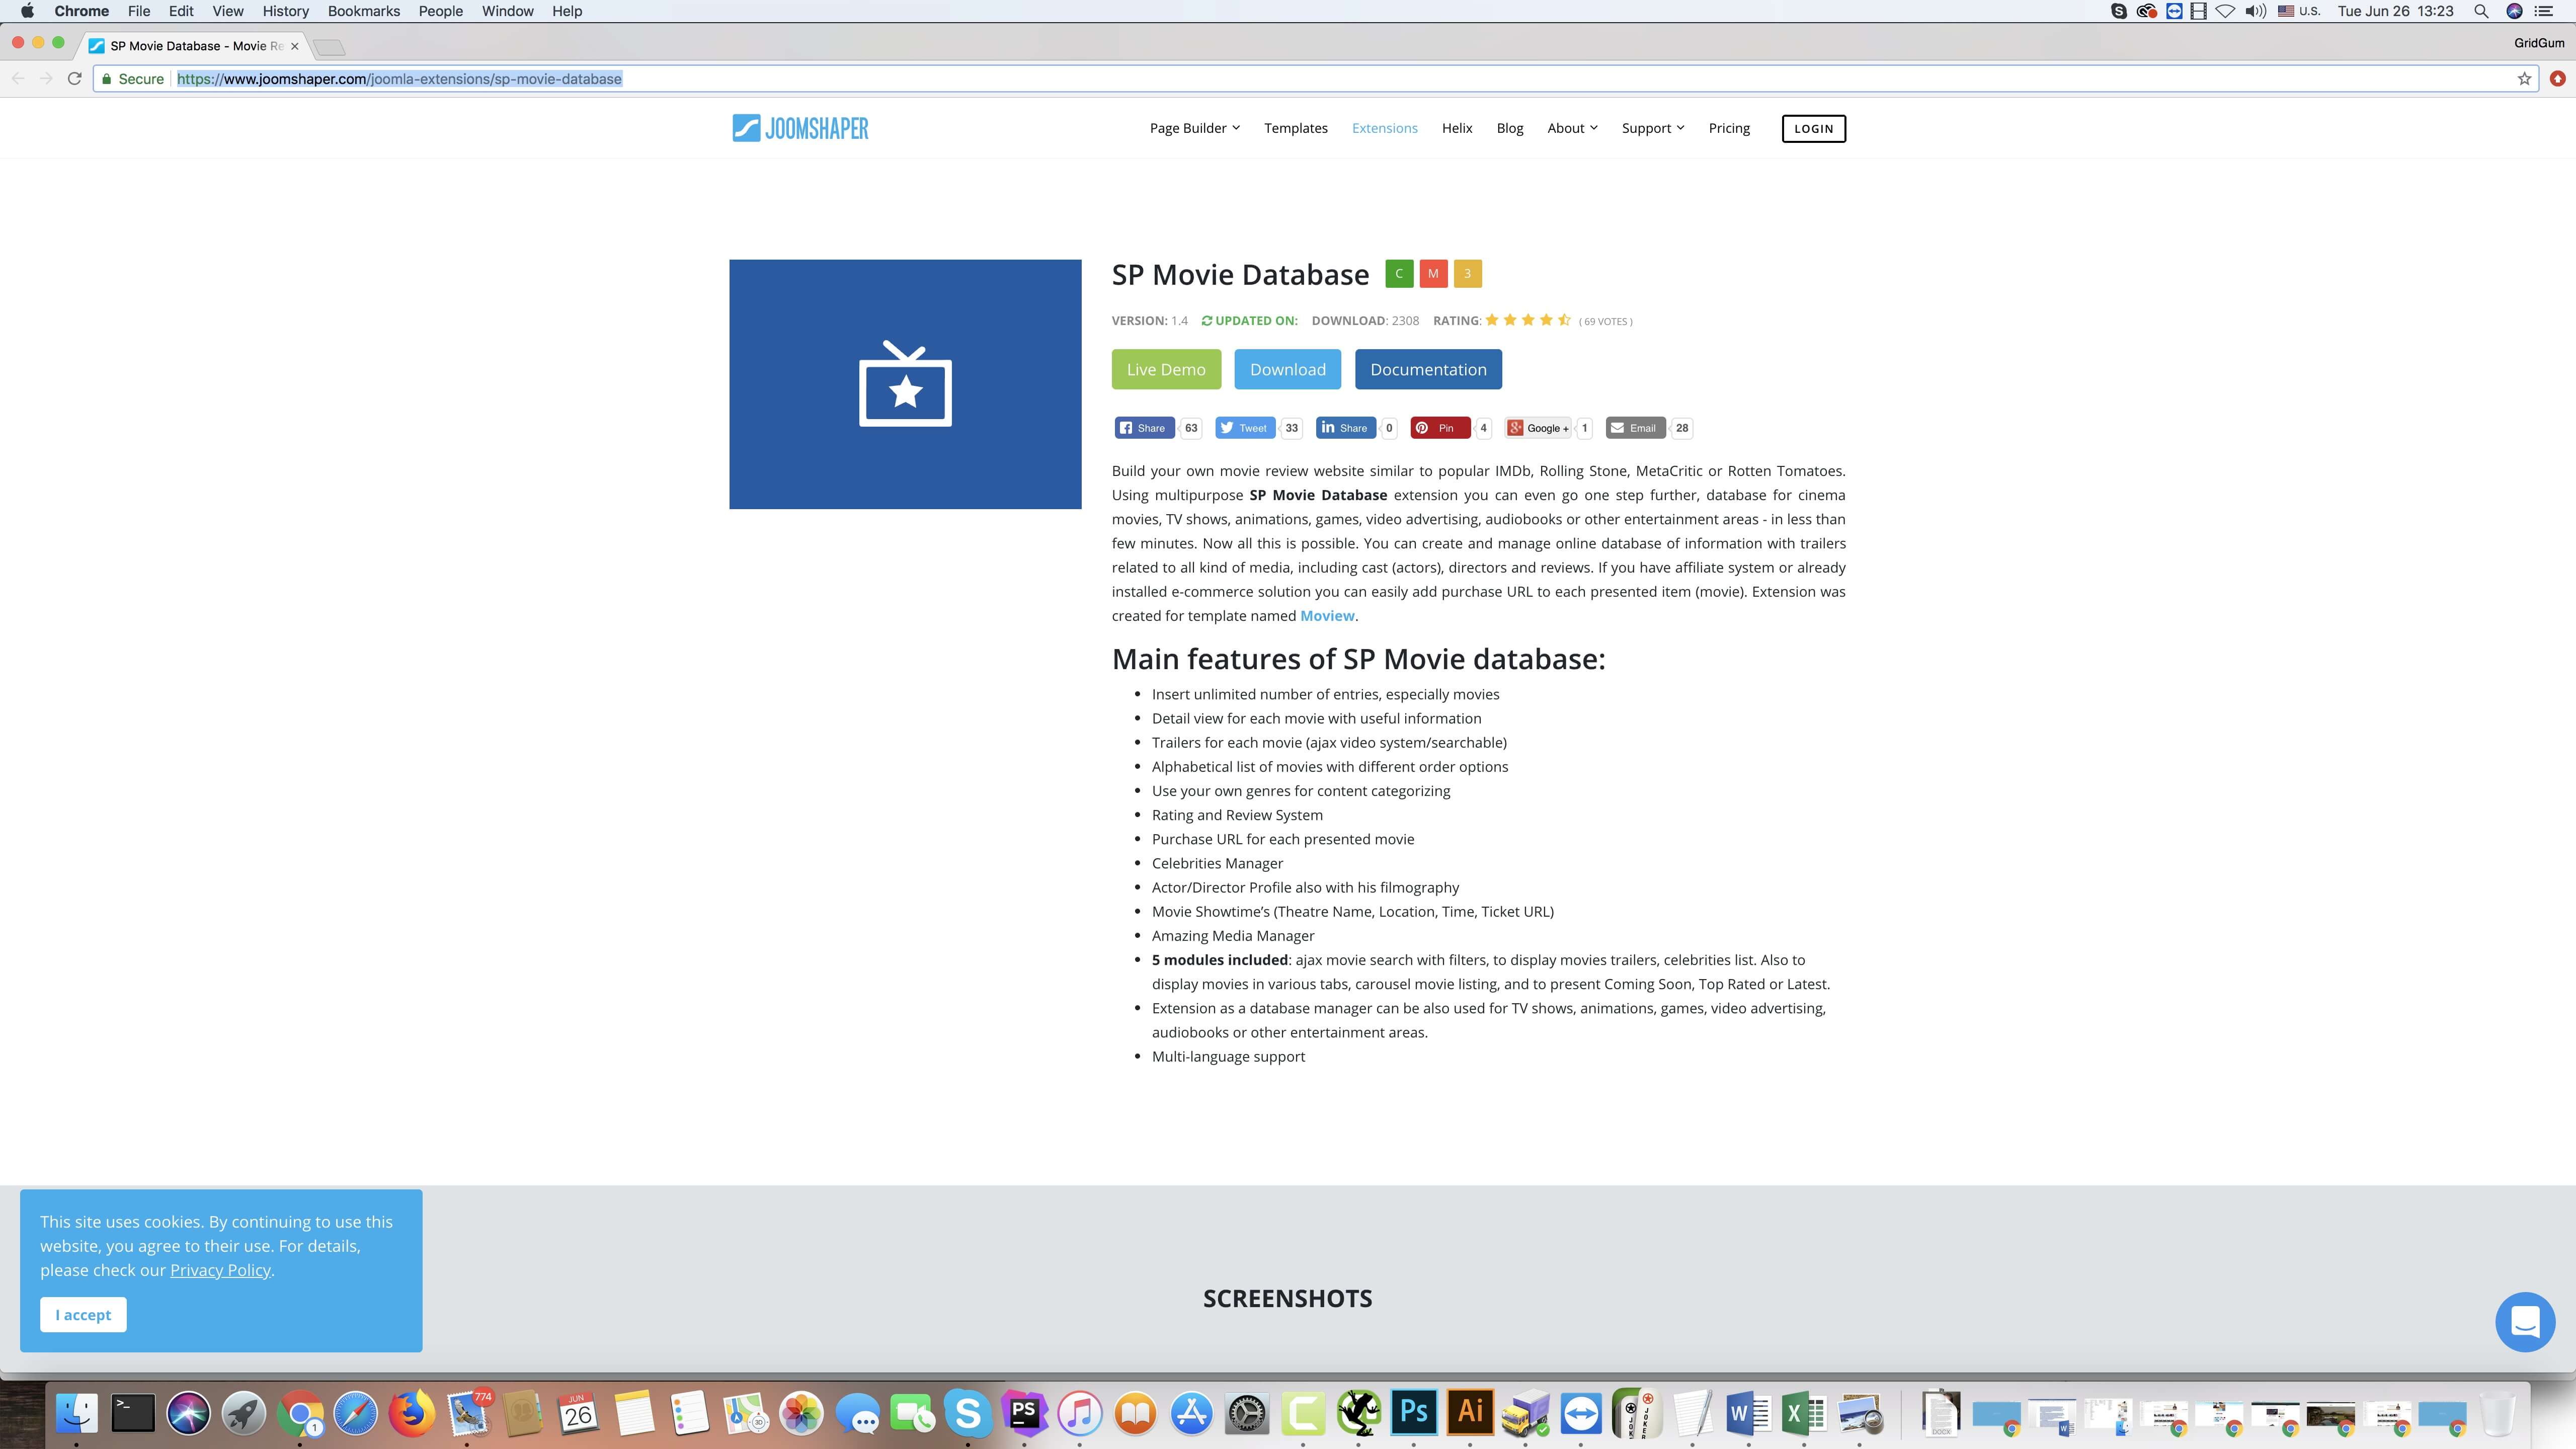The image size is (2576, 1449).
Task: Expand the Page Builder menu
Action: point(1194,128)
